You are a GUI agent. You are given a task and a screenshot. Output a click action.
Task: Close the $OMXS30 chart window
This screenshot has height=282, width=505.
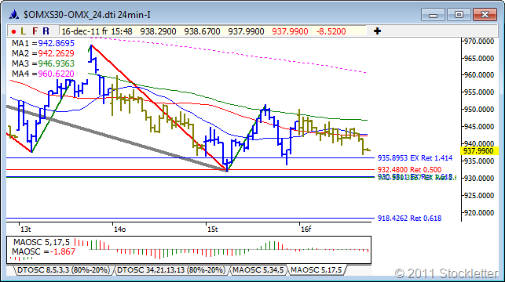[485, 15]
